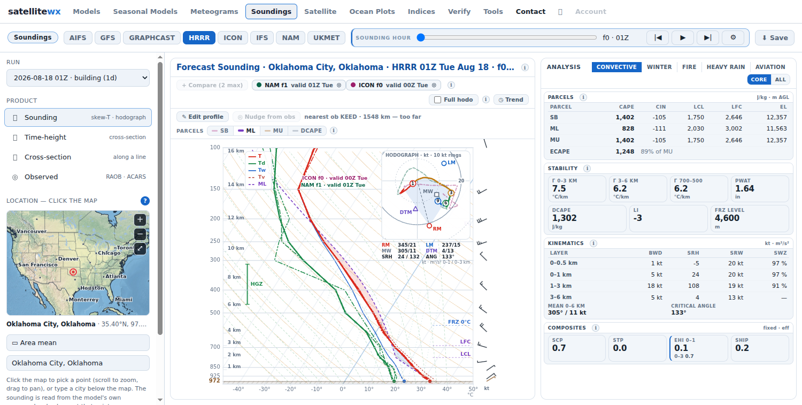Click the skip-to-first sounding hour button

[x=658, y=37]
